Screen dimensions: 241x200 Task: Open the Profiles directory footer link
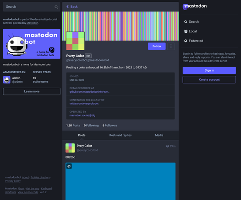(x=40, y=177)
